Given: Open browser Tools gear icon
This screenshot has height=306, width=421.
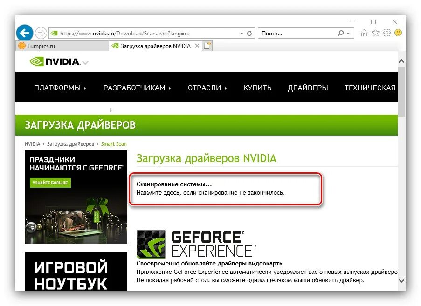Looking at the screenshot, I should (387, 33).
